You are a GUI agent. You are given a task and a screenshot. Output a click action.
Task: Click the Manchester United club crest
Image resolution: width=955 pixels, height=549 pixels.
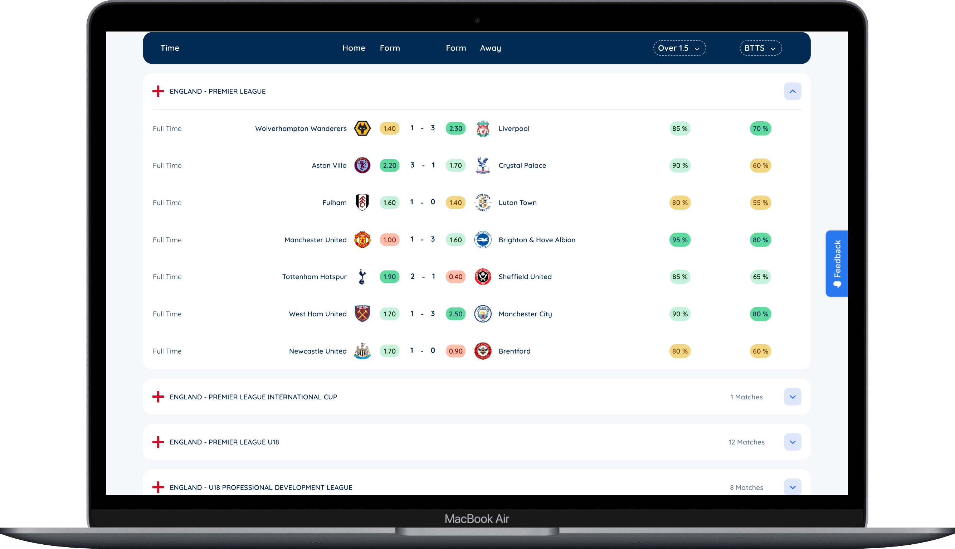pos(362,240)
